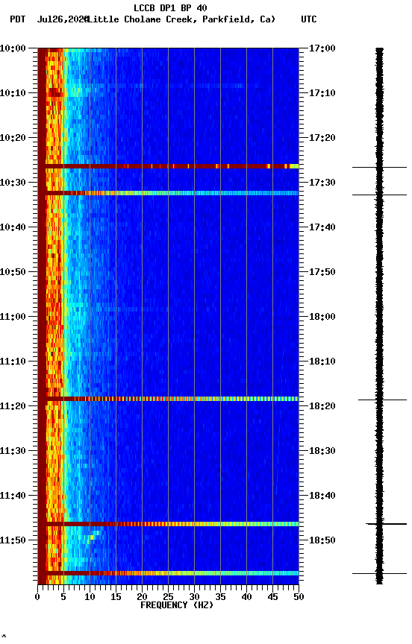Click the 10:10 PDT time label

point(13,93)
